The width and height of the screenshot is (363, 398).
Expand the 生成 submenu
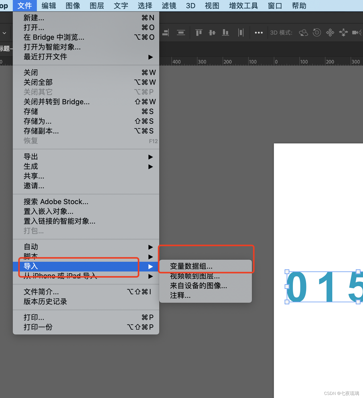tap(86, 166)
